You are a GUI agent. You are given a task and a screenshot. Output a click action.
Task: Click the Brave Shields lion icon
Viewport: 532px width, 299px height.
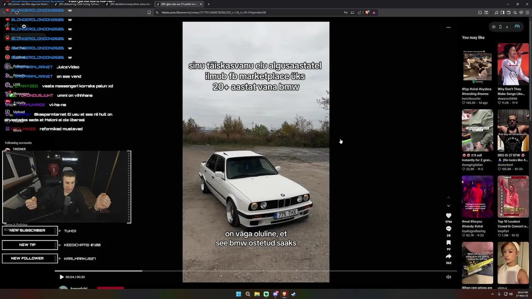pos(367,12)
